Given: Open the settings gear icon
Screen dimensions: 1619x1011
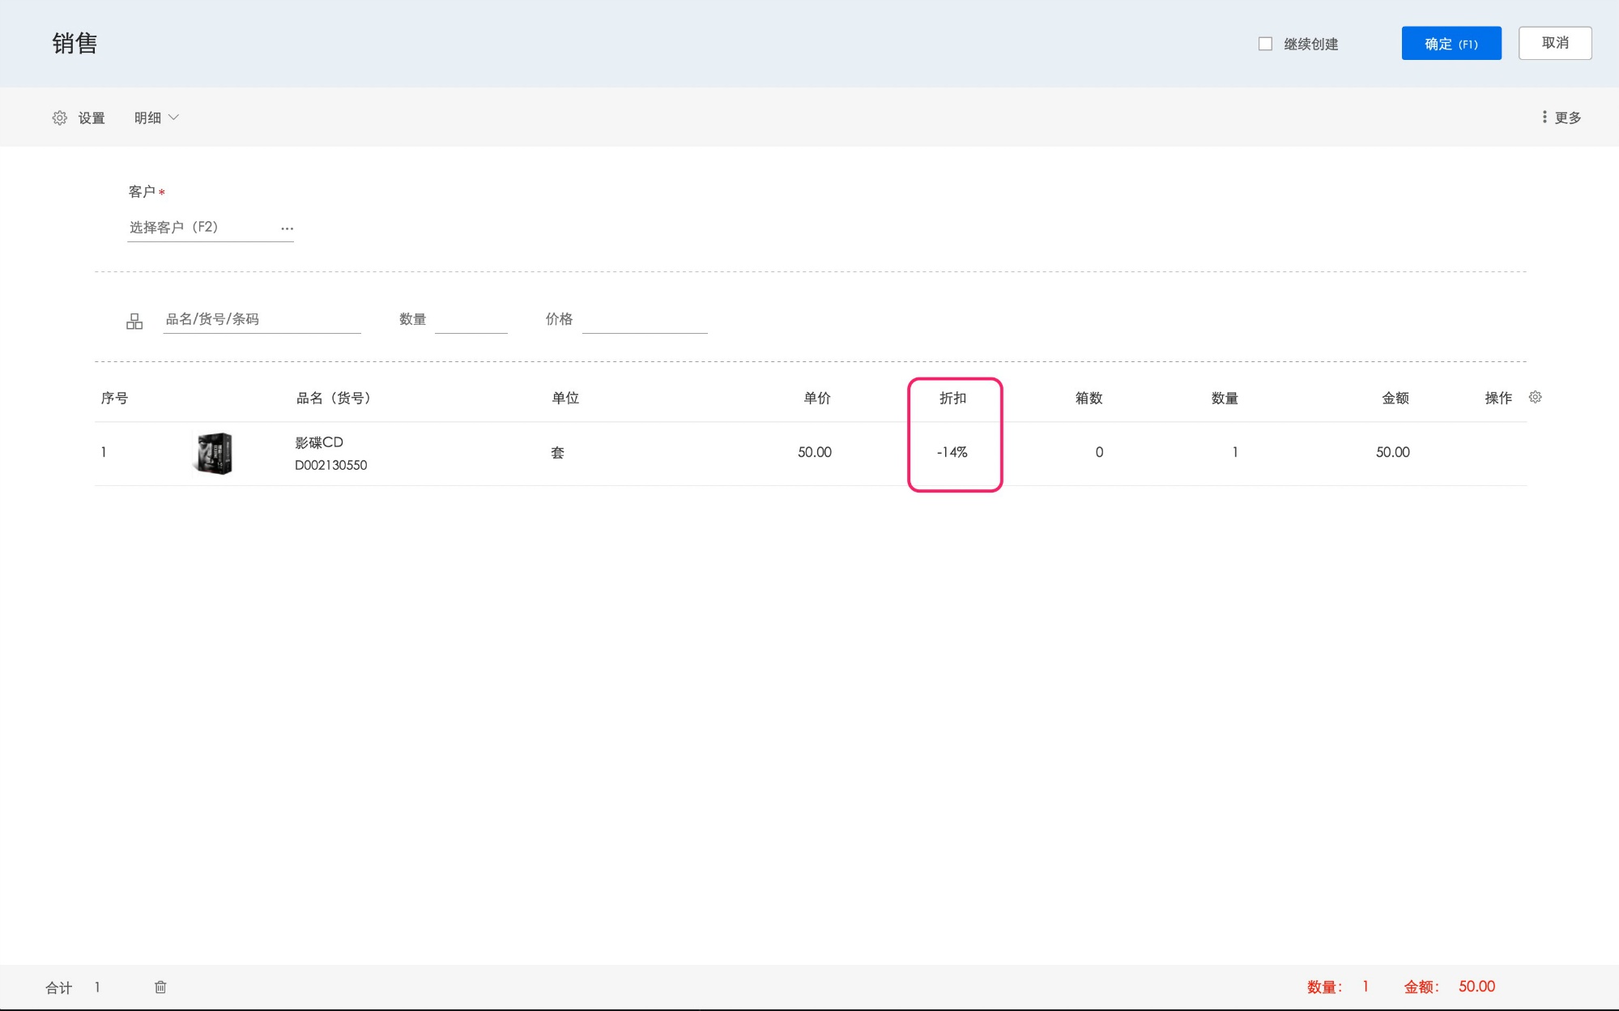Looking at the screenshot, I should pos(60,118).
